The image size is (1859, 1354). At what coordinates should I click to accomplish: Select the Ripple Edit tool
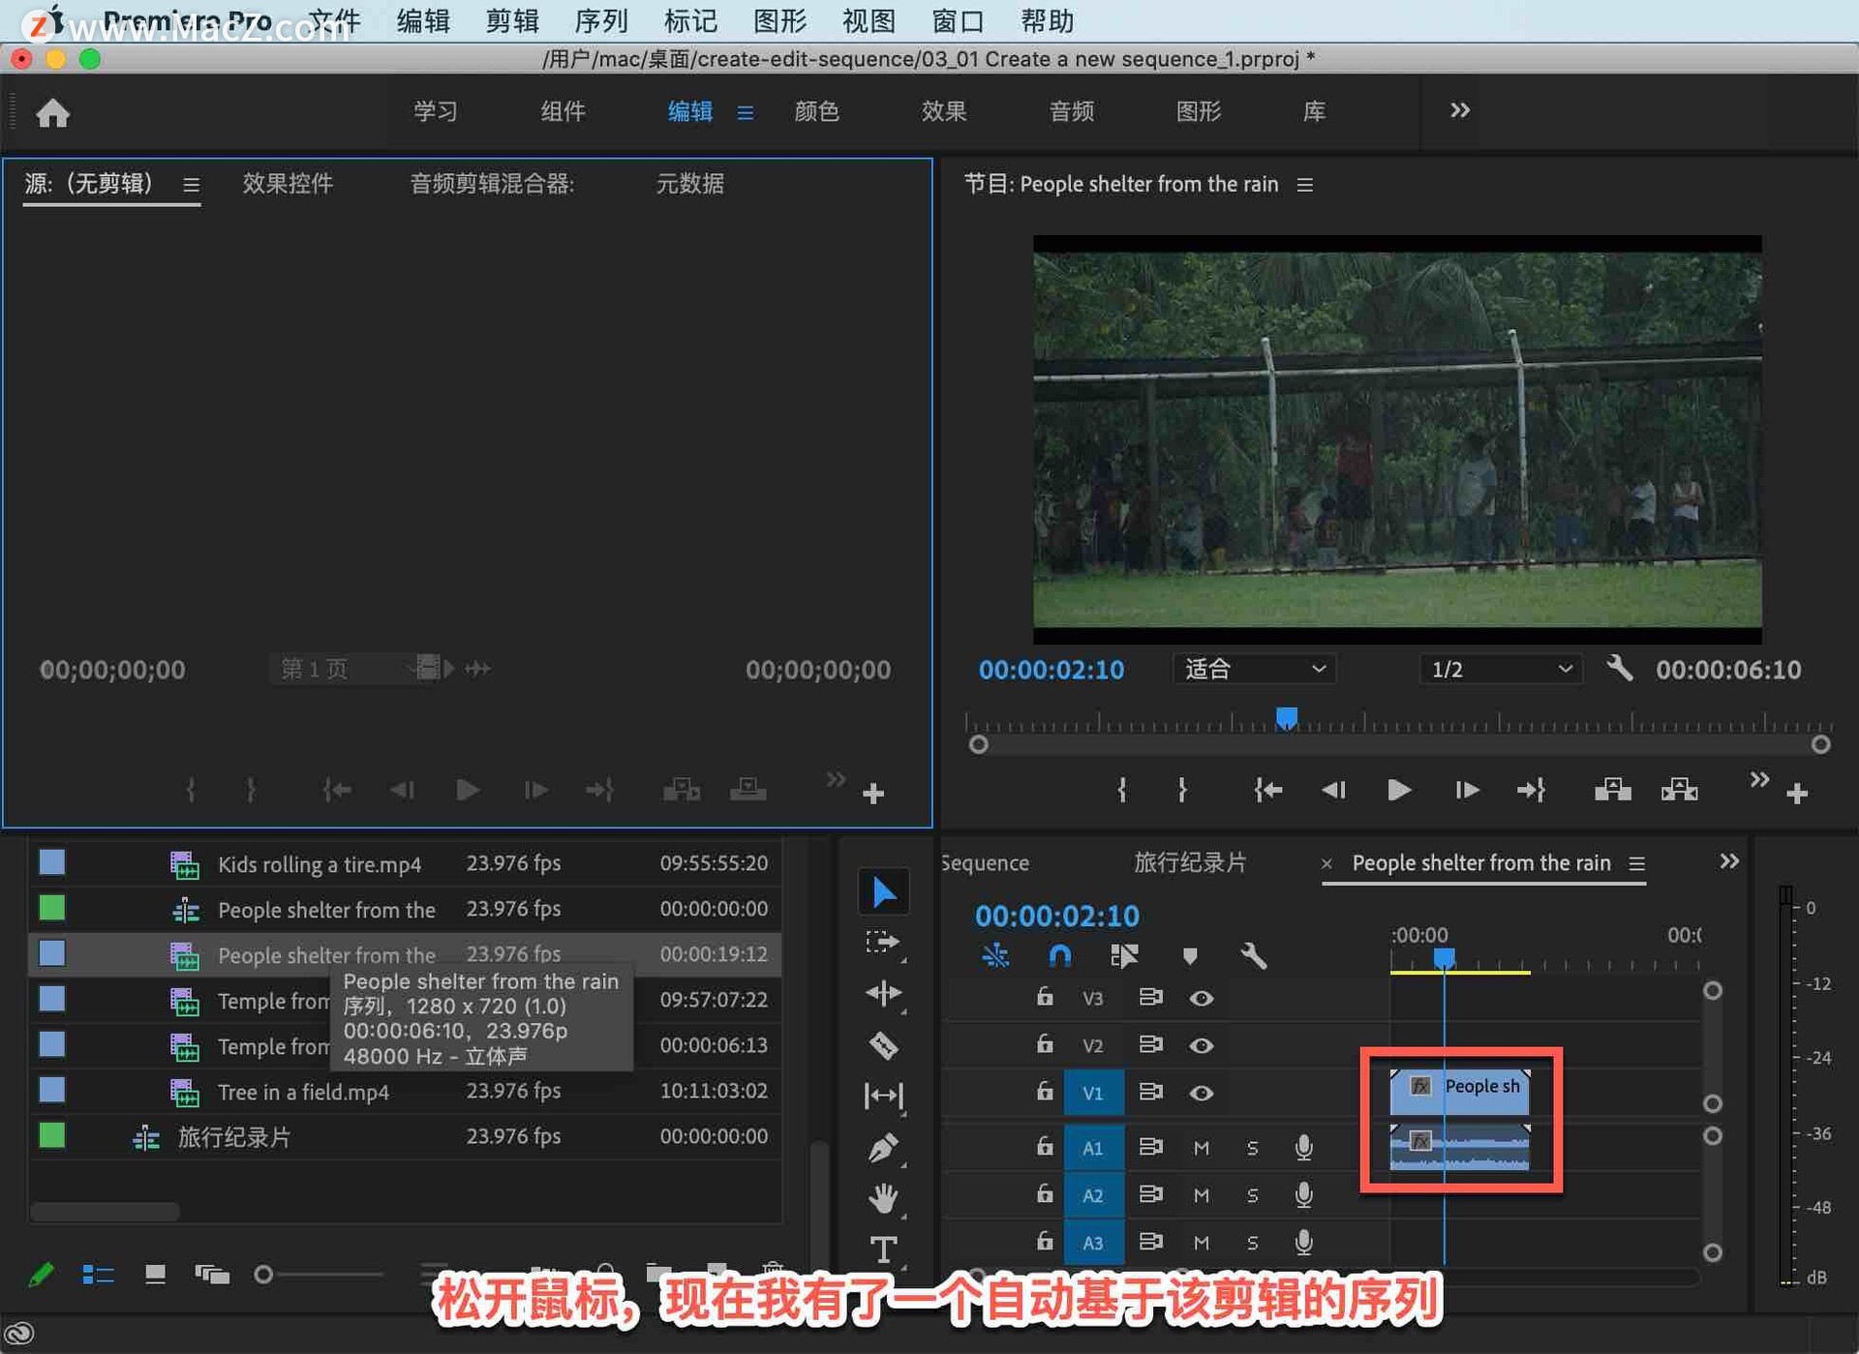[883, 993]
